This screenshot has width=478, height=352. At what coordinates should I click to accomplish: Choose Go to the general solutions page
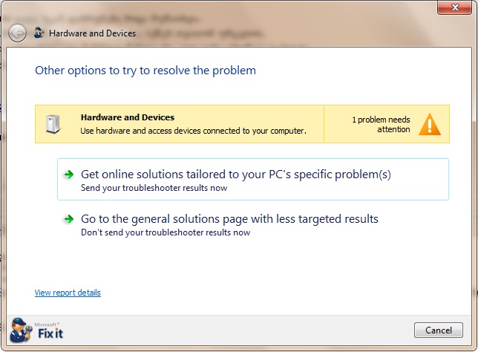pyautogui.click(x=229, y=219)
